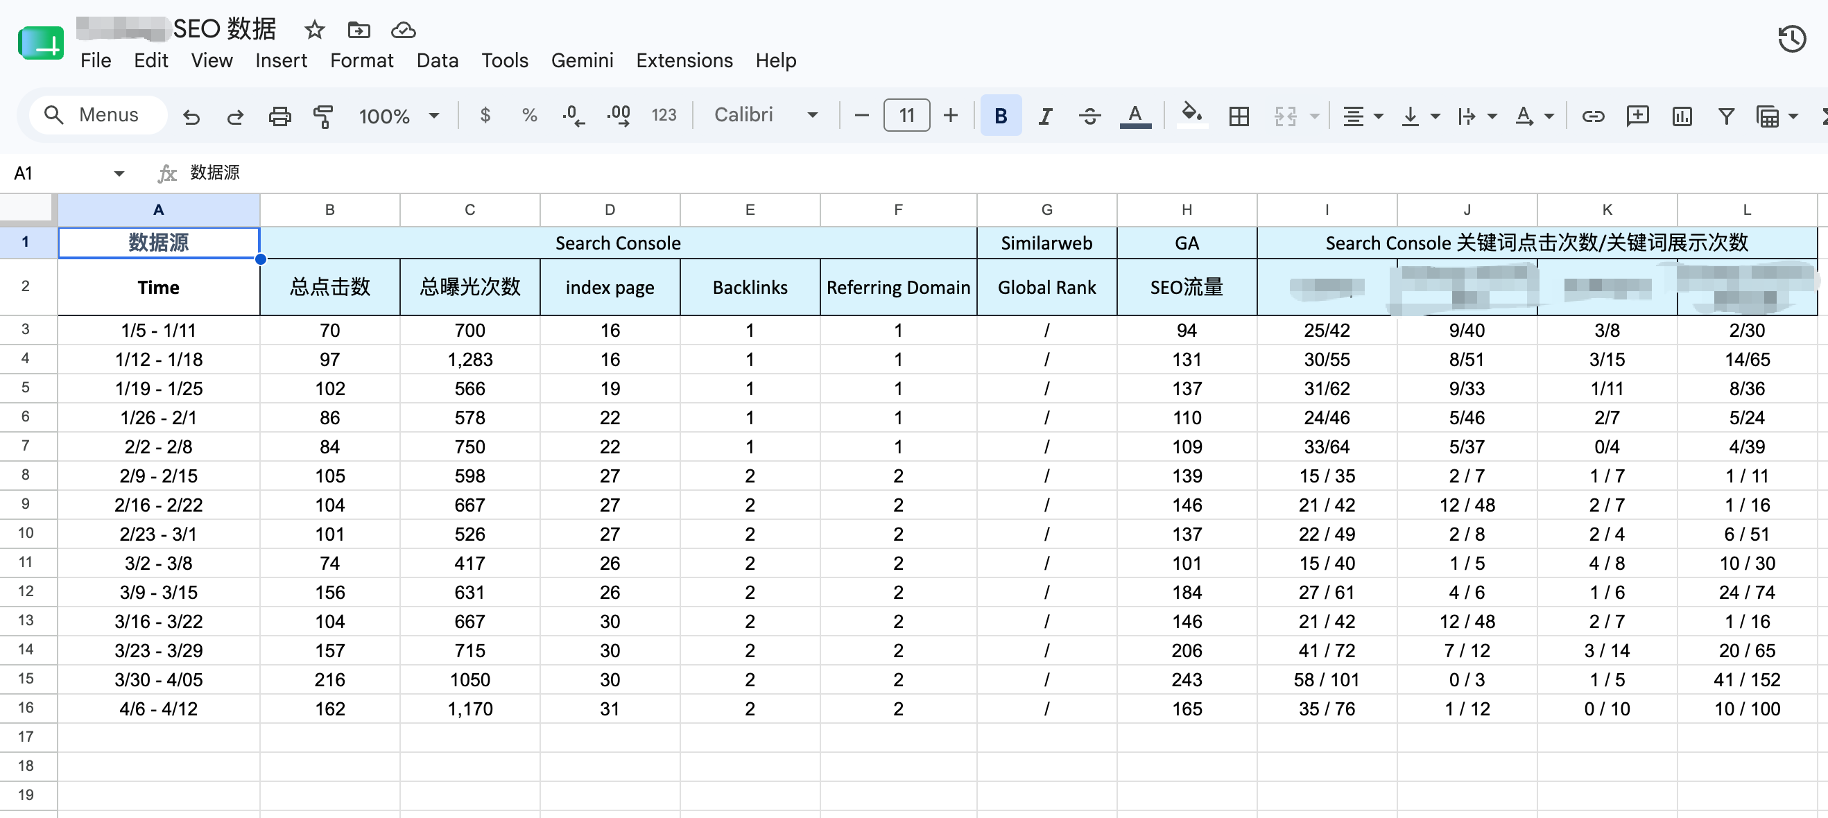The image size is (1828, 818).
Task: Open the borders tool
Action: pos(1239,116)
